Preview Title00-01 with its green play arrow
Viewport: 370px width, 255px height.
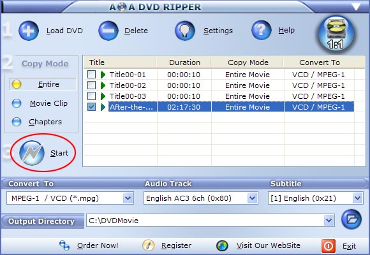(x=103, y=75)
